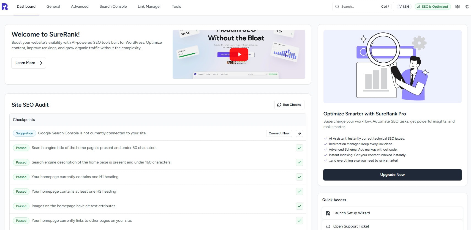
Task: Click the green check for image alt text row
Action: [300, 206]
